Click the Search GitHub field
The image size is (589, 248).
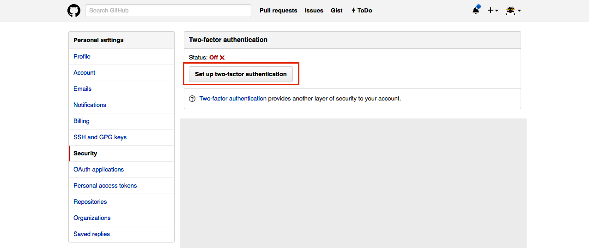tap(168, 11)
